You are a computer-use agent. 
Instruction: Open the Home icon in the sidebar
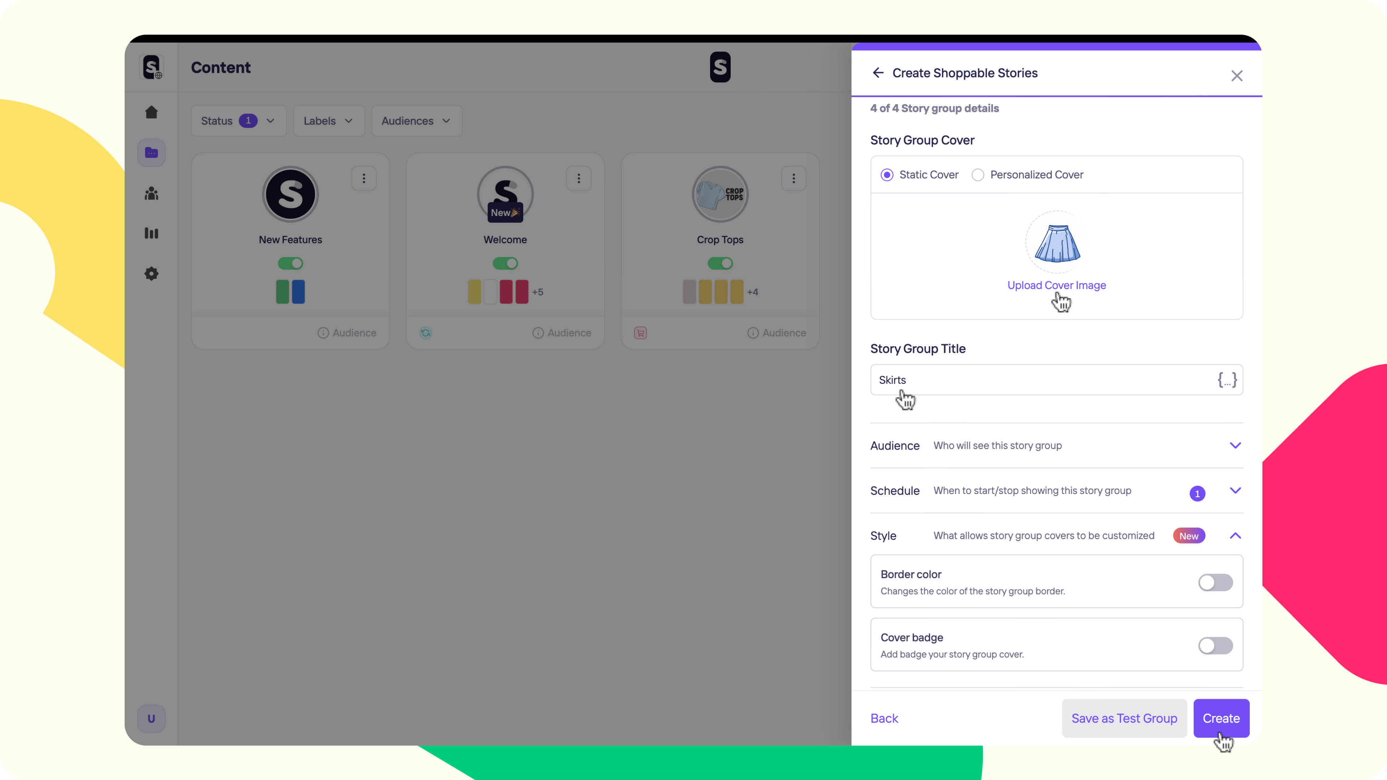pyautogui.click(x=151, y=112)
